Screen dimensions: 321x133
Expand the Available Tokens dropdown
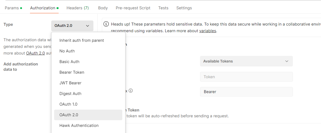pos(246,61)
